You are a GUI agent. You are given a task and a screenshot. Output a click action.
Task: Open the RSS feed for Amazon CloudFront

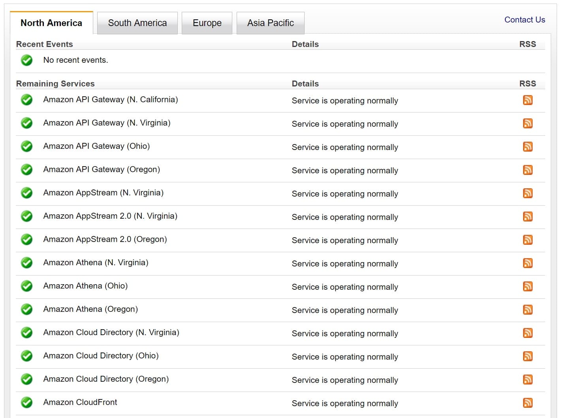(x=528, y=403)
